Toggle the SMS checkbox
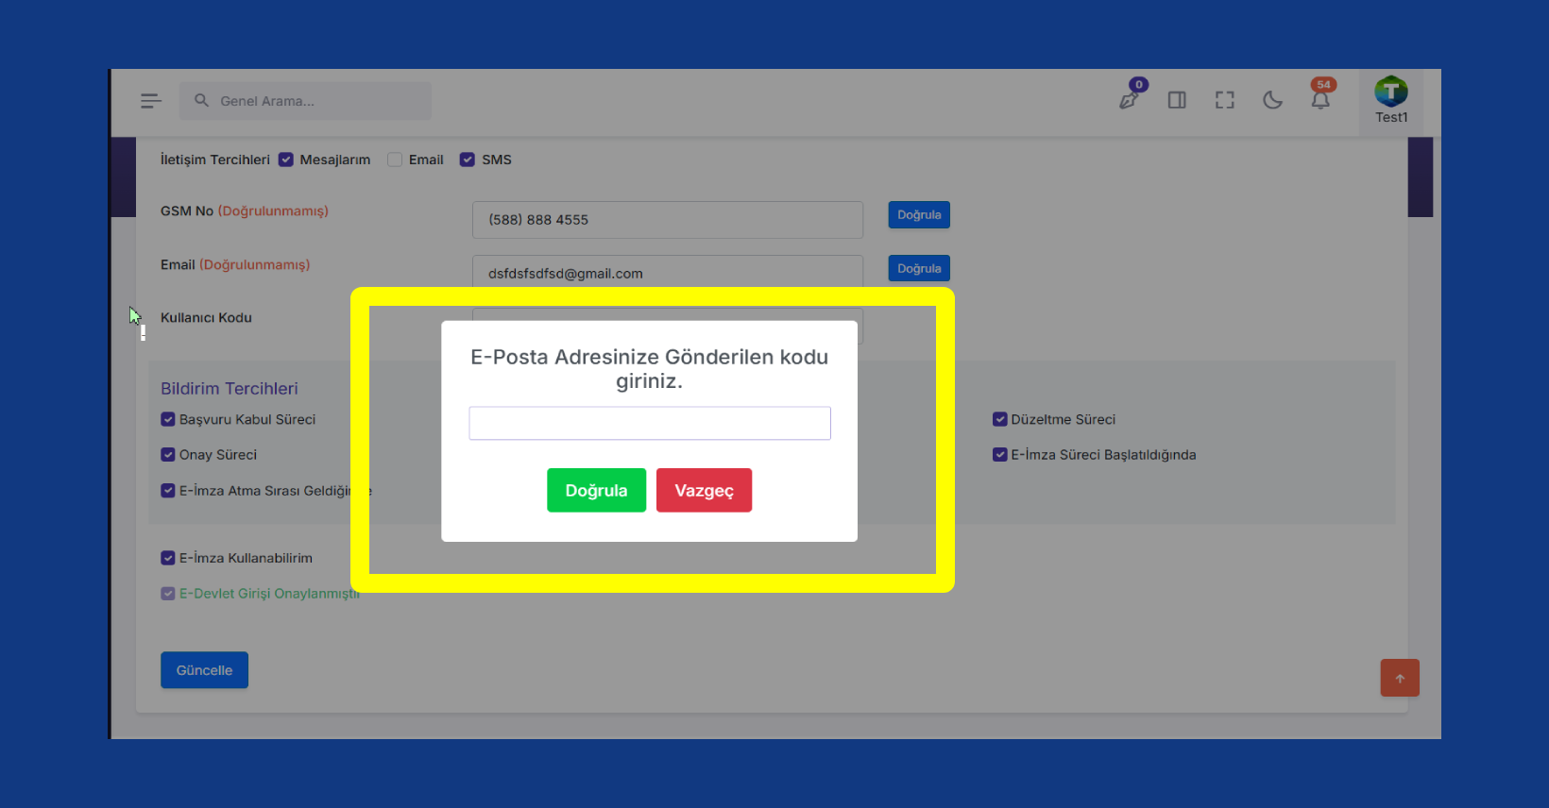Screen dimensions: 1549x808 coord(468,160)
